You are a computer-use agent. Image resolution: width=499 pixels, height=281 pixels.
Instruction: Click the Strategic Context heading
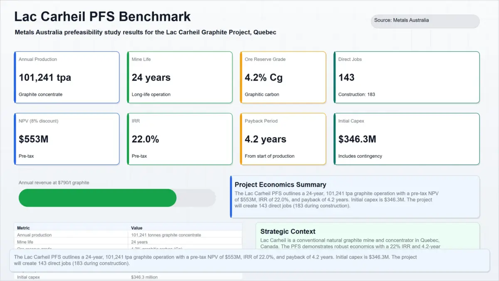pos(288,231)
